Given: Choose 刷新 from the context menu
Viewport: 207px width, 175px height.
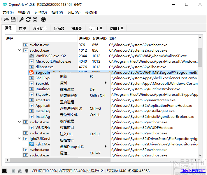Looking at the screenshot, I should click(x=80, y=76).
